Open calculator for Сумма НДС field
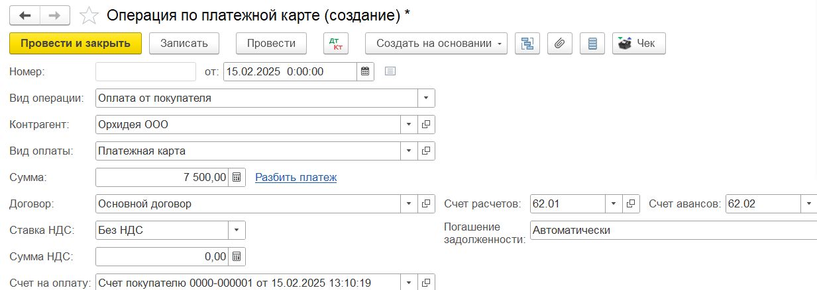Viewport: 817px width, 290px height. point(238,256)
